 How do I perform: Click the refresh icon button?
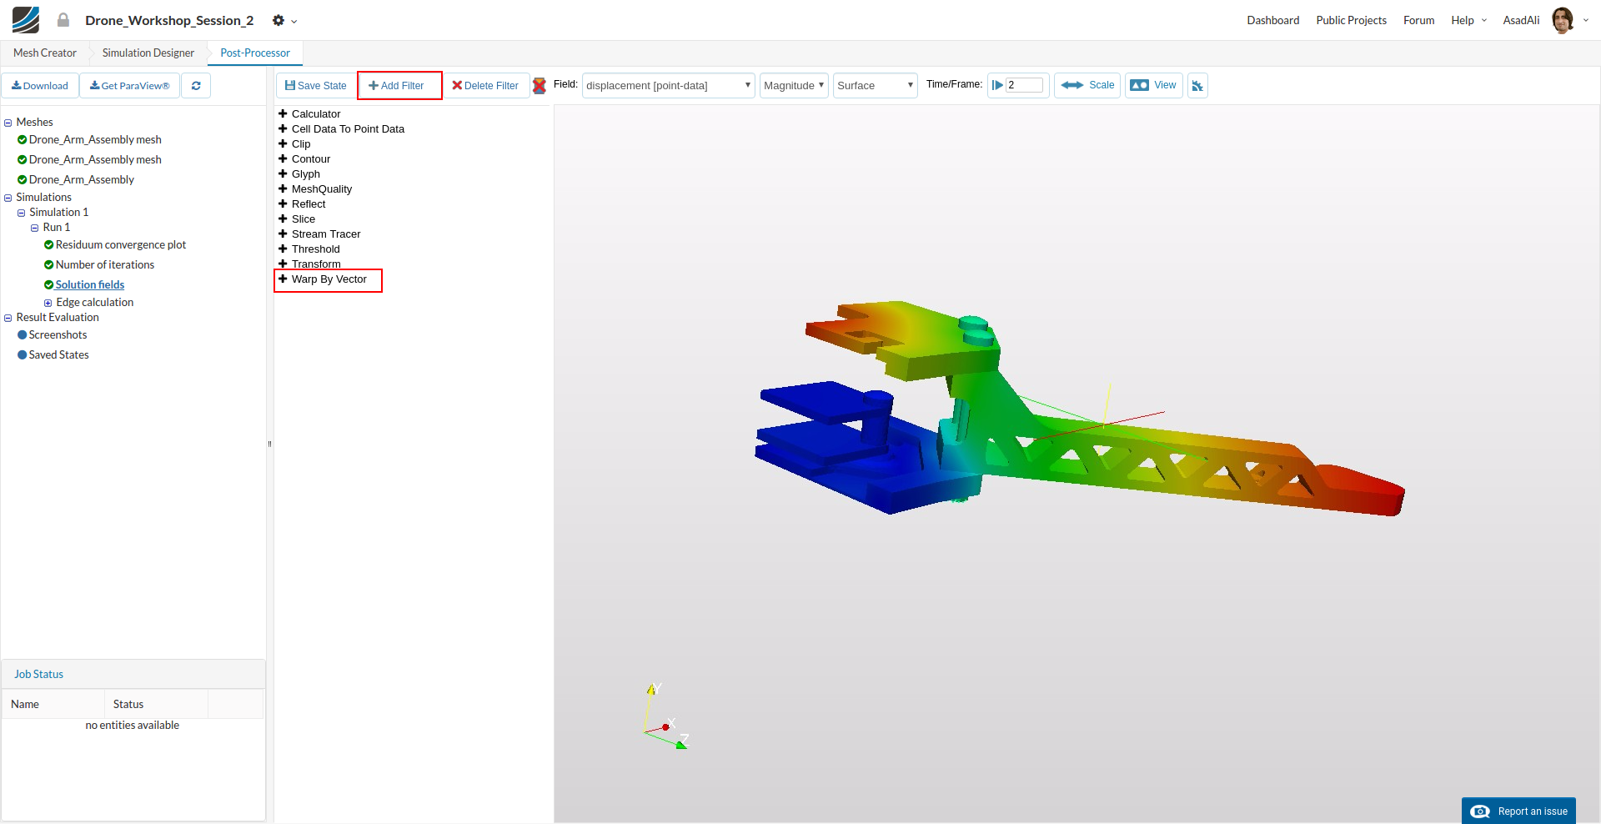(x=196, y=86)
